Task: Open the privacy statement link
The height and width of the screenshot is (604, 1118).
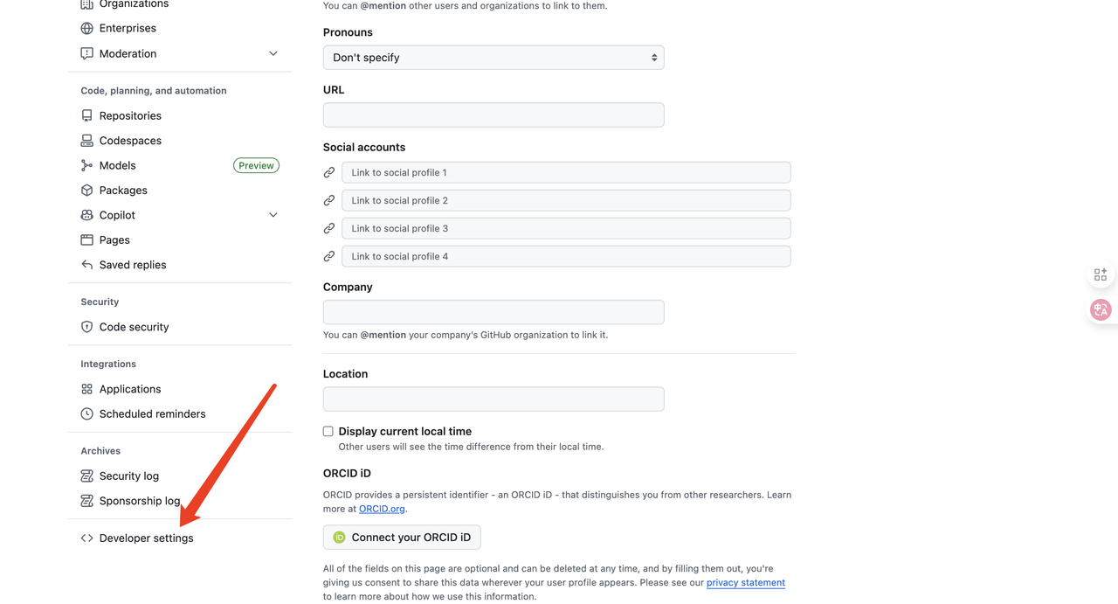Action: pos(745,583)
